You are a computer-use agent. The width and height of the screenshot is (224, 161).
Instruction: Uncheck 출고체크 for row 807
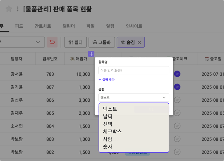pyautogui.click(x=177, y=87)
